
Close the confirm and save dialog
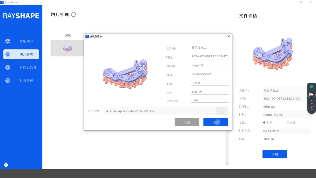click(x=229, y=37)
